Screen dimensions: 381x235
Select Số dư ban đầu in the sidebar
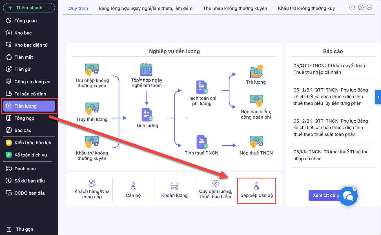[x=29, y=181]
